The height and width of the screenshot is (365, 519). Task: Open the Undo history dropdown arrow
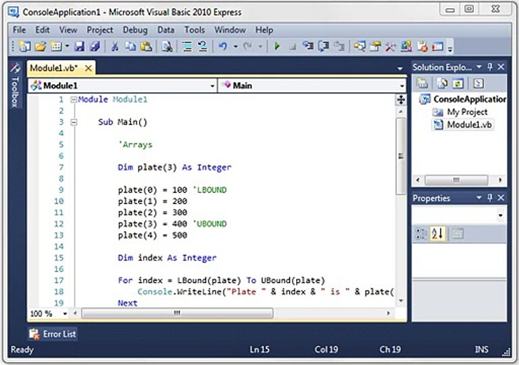coord(235,46)
